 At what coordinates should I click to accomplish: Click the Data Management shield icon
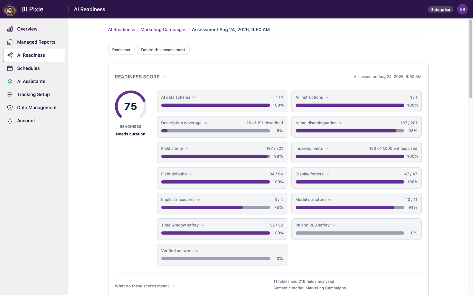pos(10,108)
